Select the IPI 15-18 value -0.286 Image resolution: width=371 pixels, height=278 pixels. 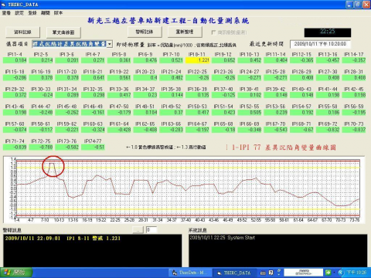coord(15,77)
